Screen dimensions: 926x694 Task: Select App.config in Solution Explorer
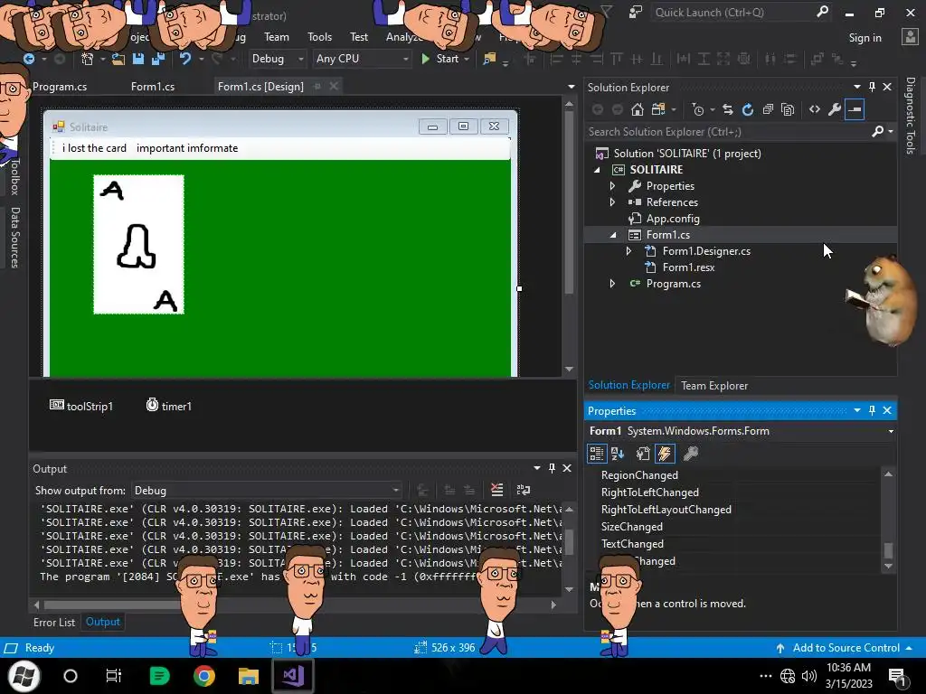click(x=673, y=219)
